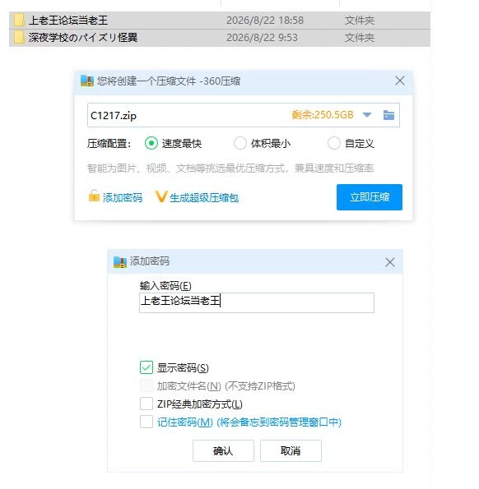
Task: Enable 记住密码(M) checkbox
Action: pyautogui.click(x=146, y=422)
